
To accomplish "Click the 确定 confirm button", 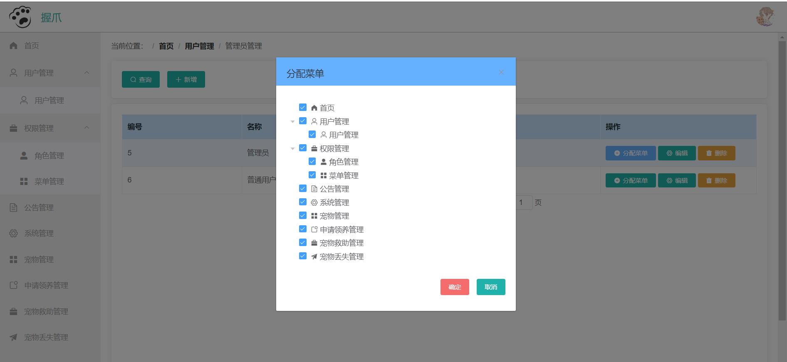I will tap(455, 287).
